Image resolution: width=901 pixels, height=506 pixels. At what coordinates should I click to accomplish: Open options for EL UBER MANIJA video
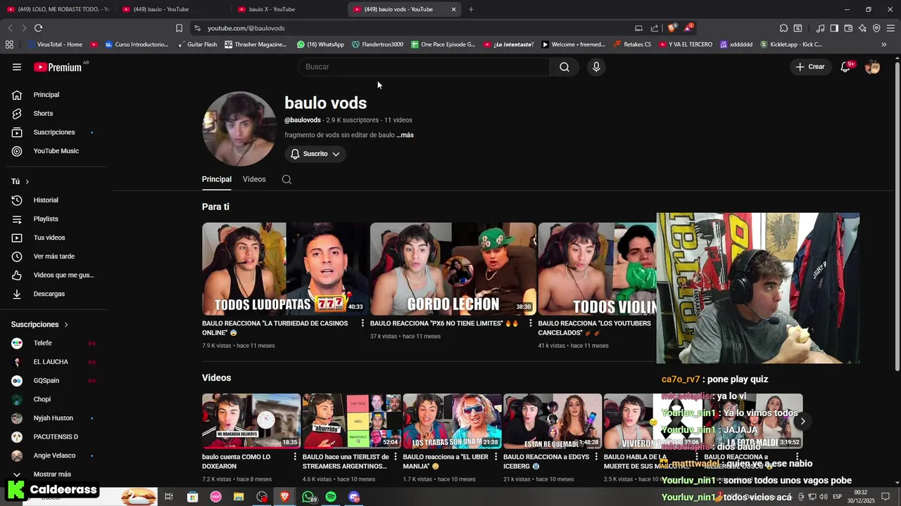(x=496, y=457)
